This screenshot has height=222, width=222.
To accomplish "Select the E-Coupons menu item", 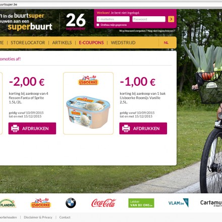I will [x=91, y=43].
